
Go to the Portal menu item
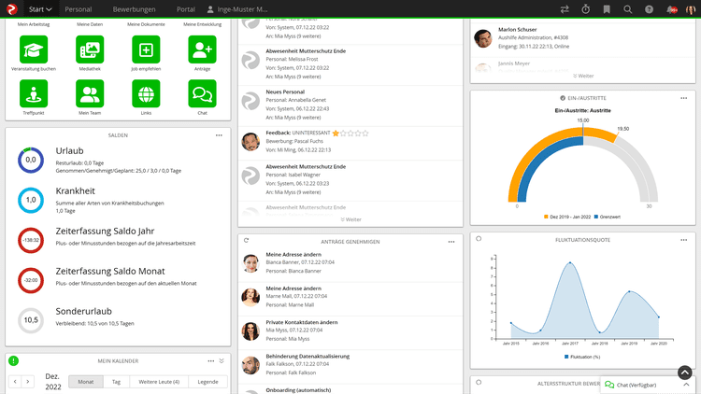click(185, 9)
